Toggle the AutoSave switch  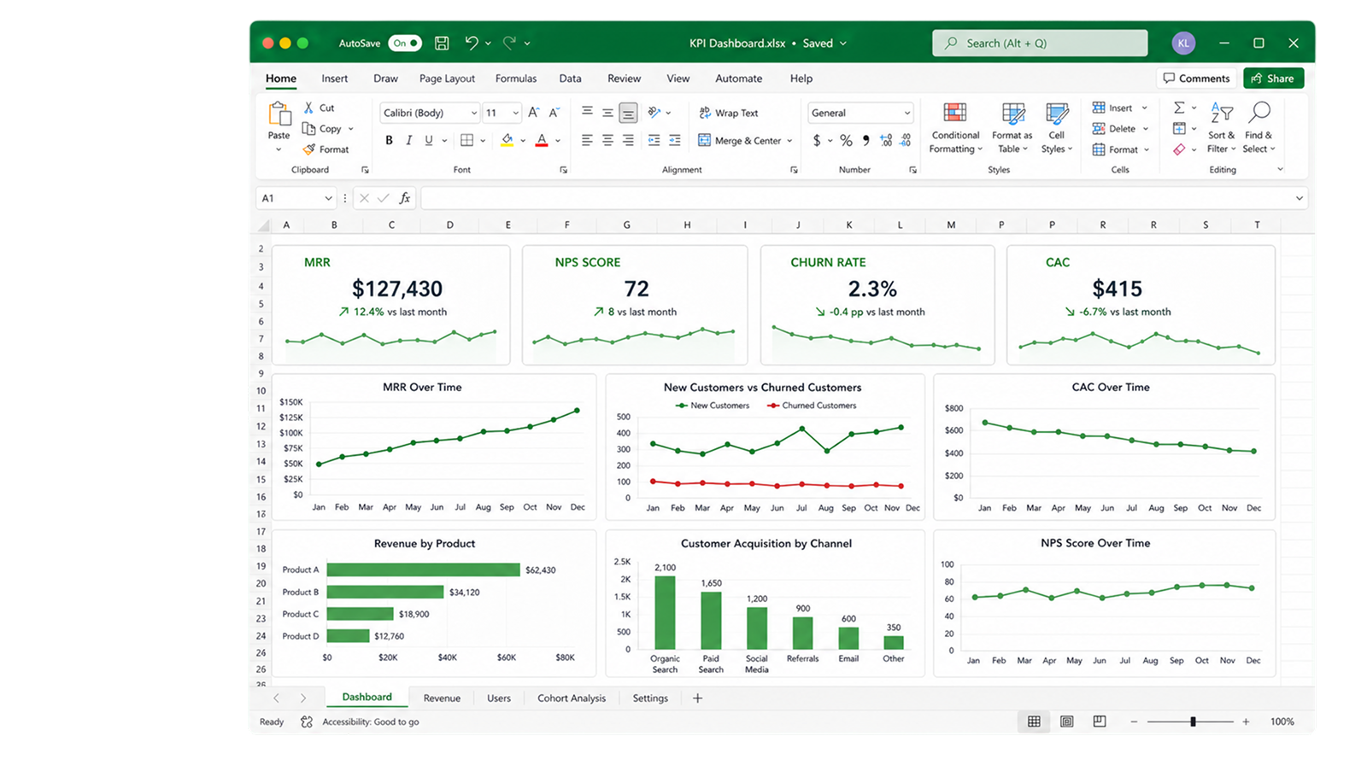pyautogui.click(x=405, y=43)
